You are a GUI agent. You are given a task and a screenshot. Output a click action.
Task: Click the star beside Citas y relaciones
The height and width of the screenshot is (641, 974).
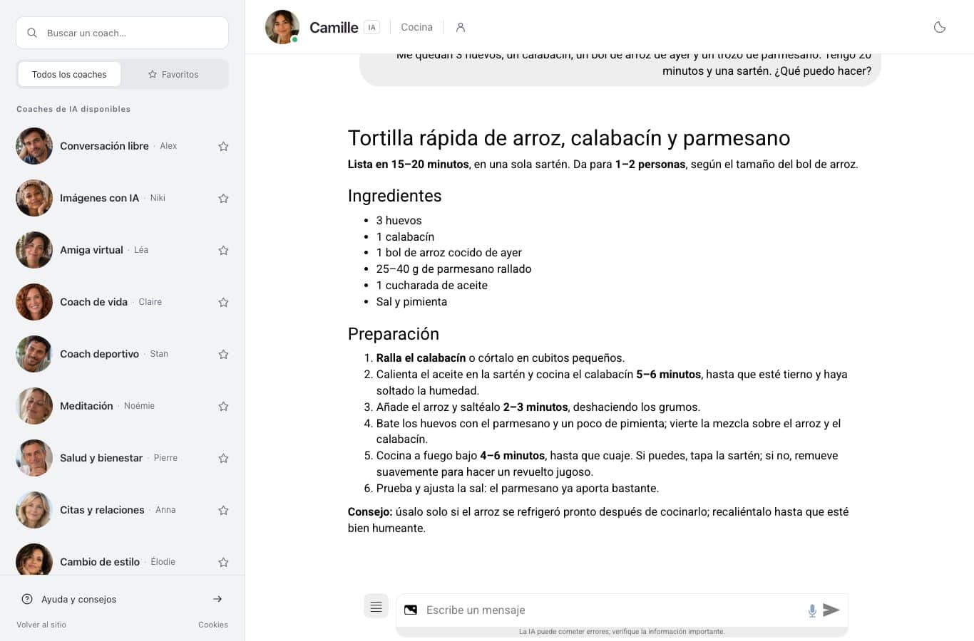(x=223, y=510)
